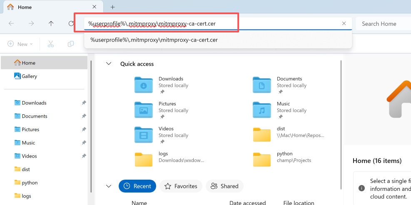Open the python folder in Quick access
Viewport: 411px width, 205px height.
262,160
